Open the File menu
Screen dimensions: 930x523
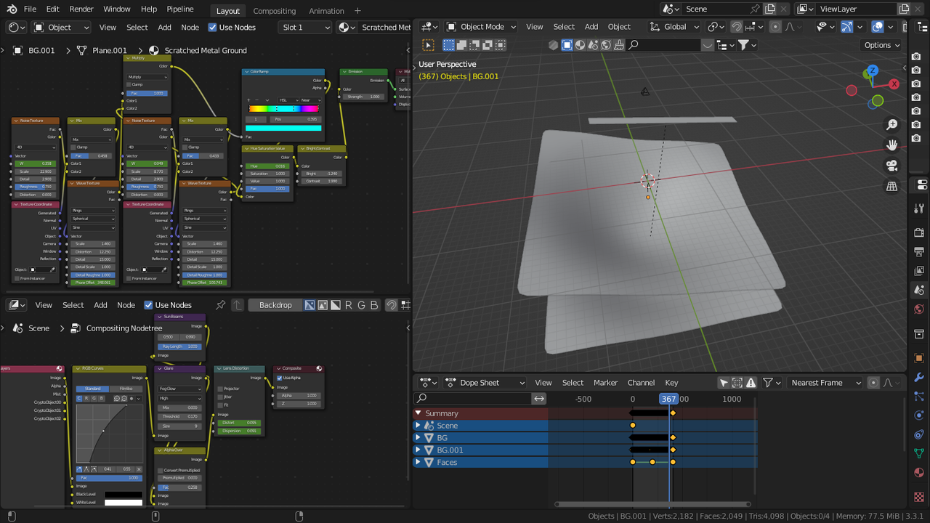click(x=30, y=9)
